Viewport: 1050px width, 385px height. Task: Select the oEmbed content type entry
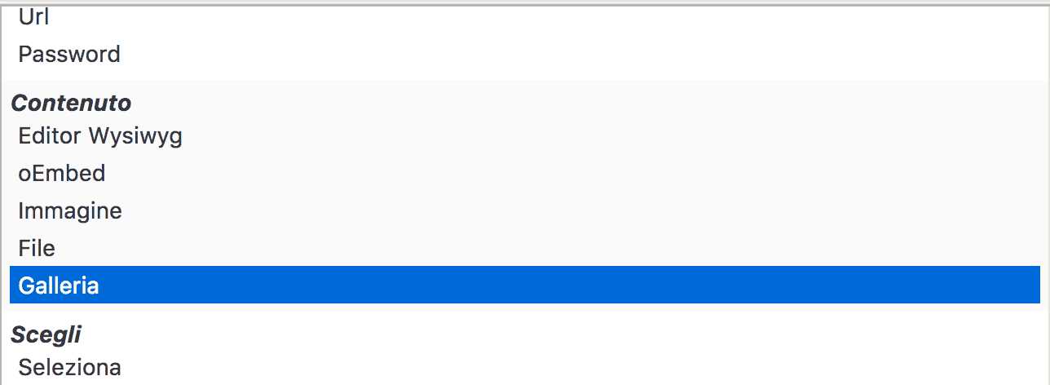coord(525,173)
